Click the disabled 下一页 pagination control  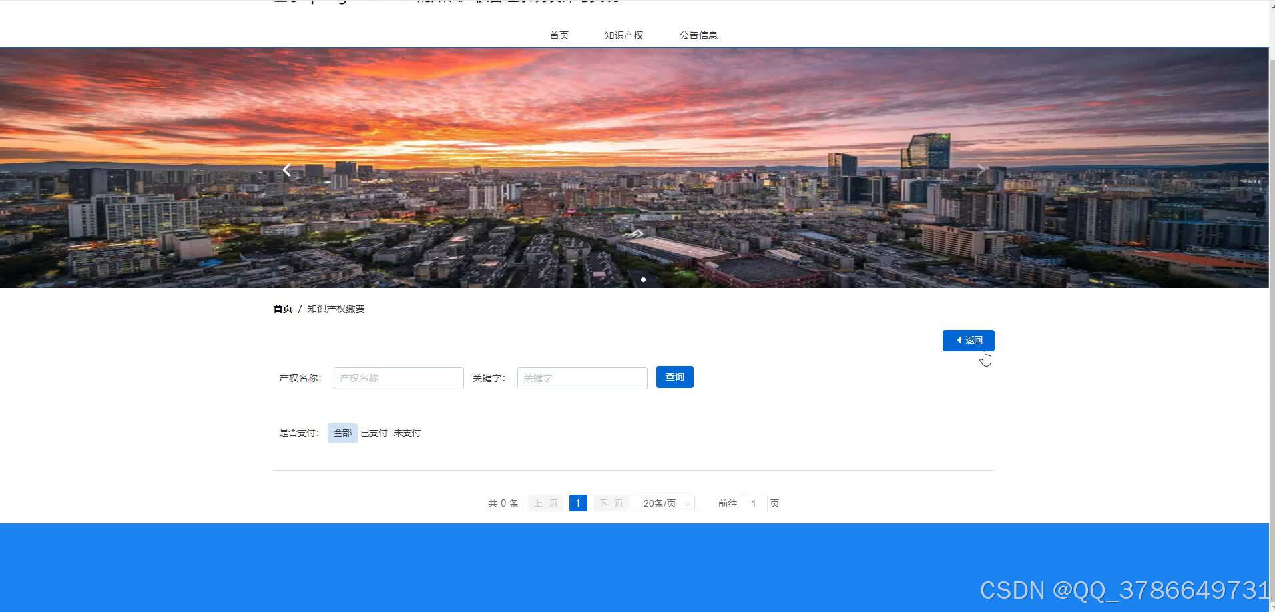click(610, 503)
